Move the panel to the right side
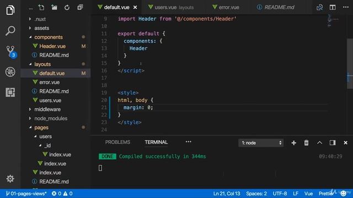Image resolution: width=353 pixels, height=198 pixels. tap(333, 143)
